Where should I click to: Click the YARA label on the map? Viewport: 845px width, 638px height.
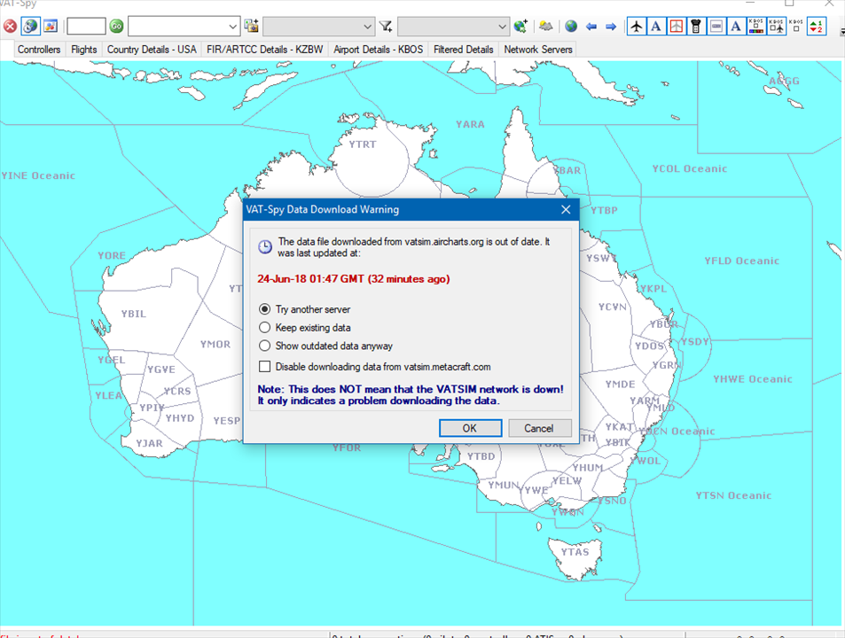pos(471,125)
